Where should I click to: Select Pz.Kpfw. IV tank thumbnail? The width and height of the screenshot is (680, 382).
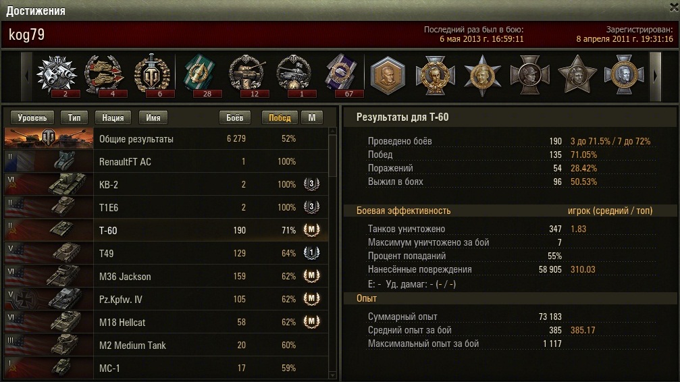point(49,299)
